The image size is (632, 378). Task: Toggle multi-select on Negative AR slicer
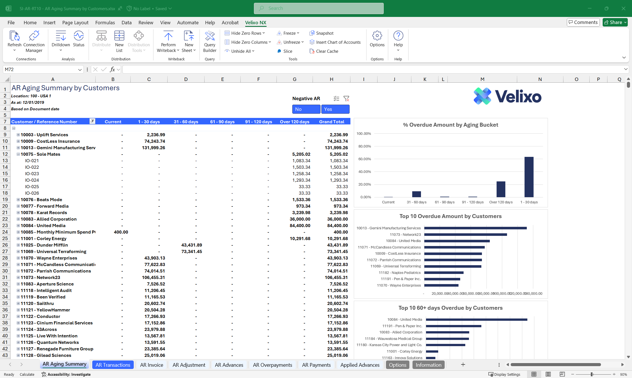coord(336,98)
